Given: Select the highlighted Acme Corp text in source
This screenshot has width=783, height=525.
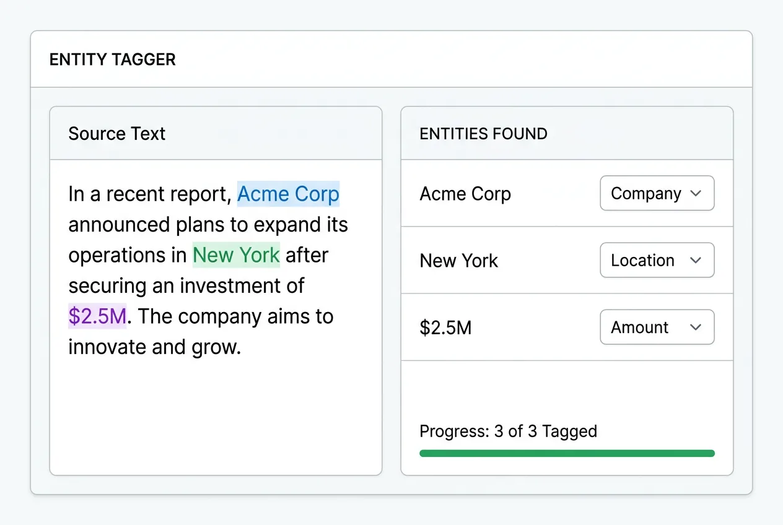Looking at the screenshot, I should point(288,193).
